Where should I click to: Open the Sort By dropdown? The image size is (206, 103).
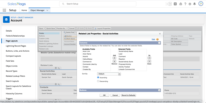[x=109, y=74]
